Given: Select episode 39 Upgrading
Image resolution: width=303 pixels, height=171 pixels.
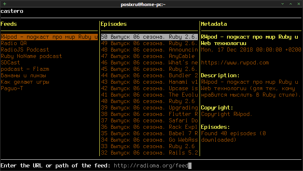Looking at the screenshot, I should [149, 108].
